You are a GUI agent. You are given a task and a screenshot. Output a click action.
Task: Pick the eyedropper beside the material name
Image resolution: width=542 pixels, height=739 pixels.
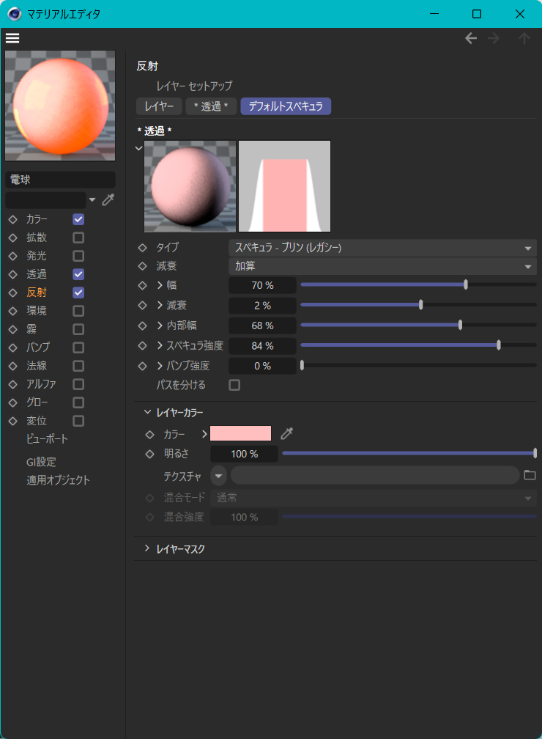click(108, 199)
